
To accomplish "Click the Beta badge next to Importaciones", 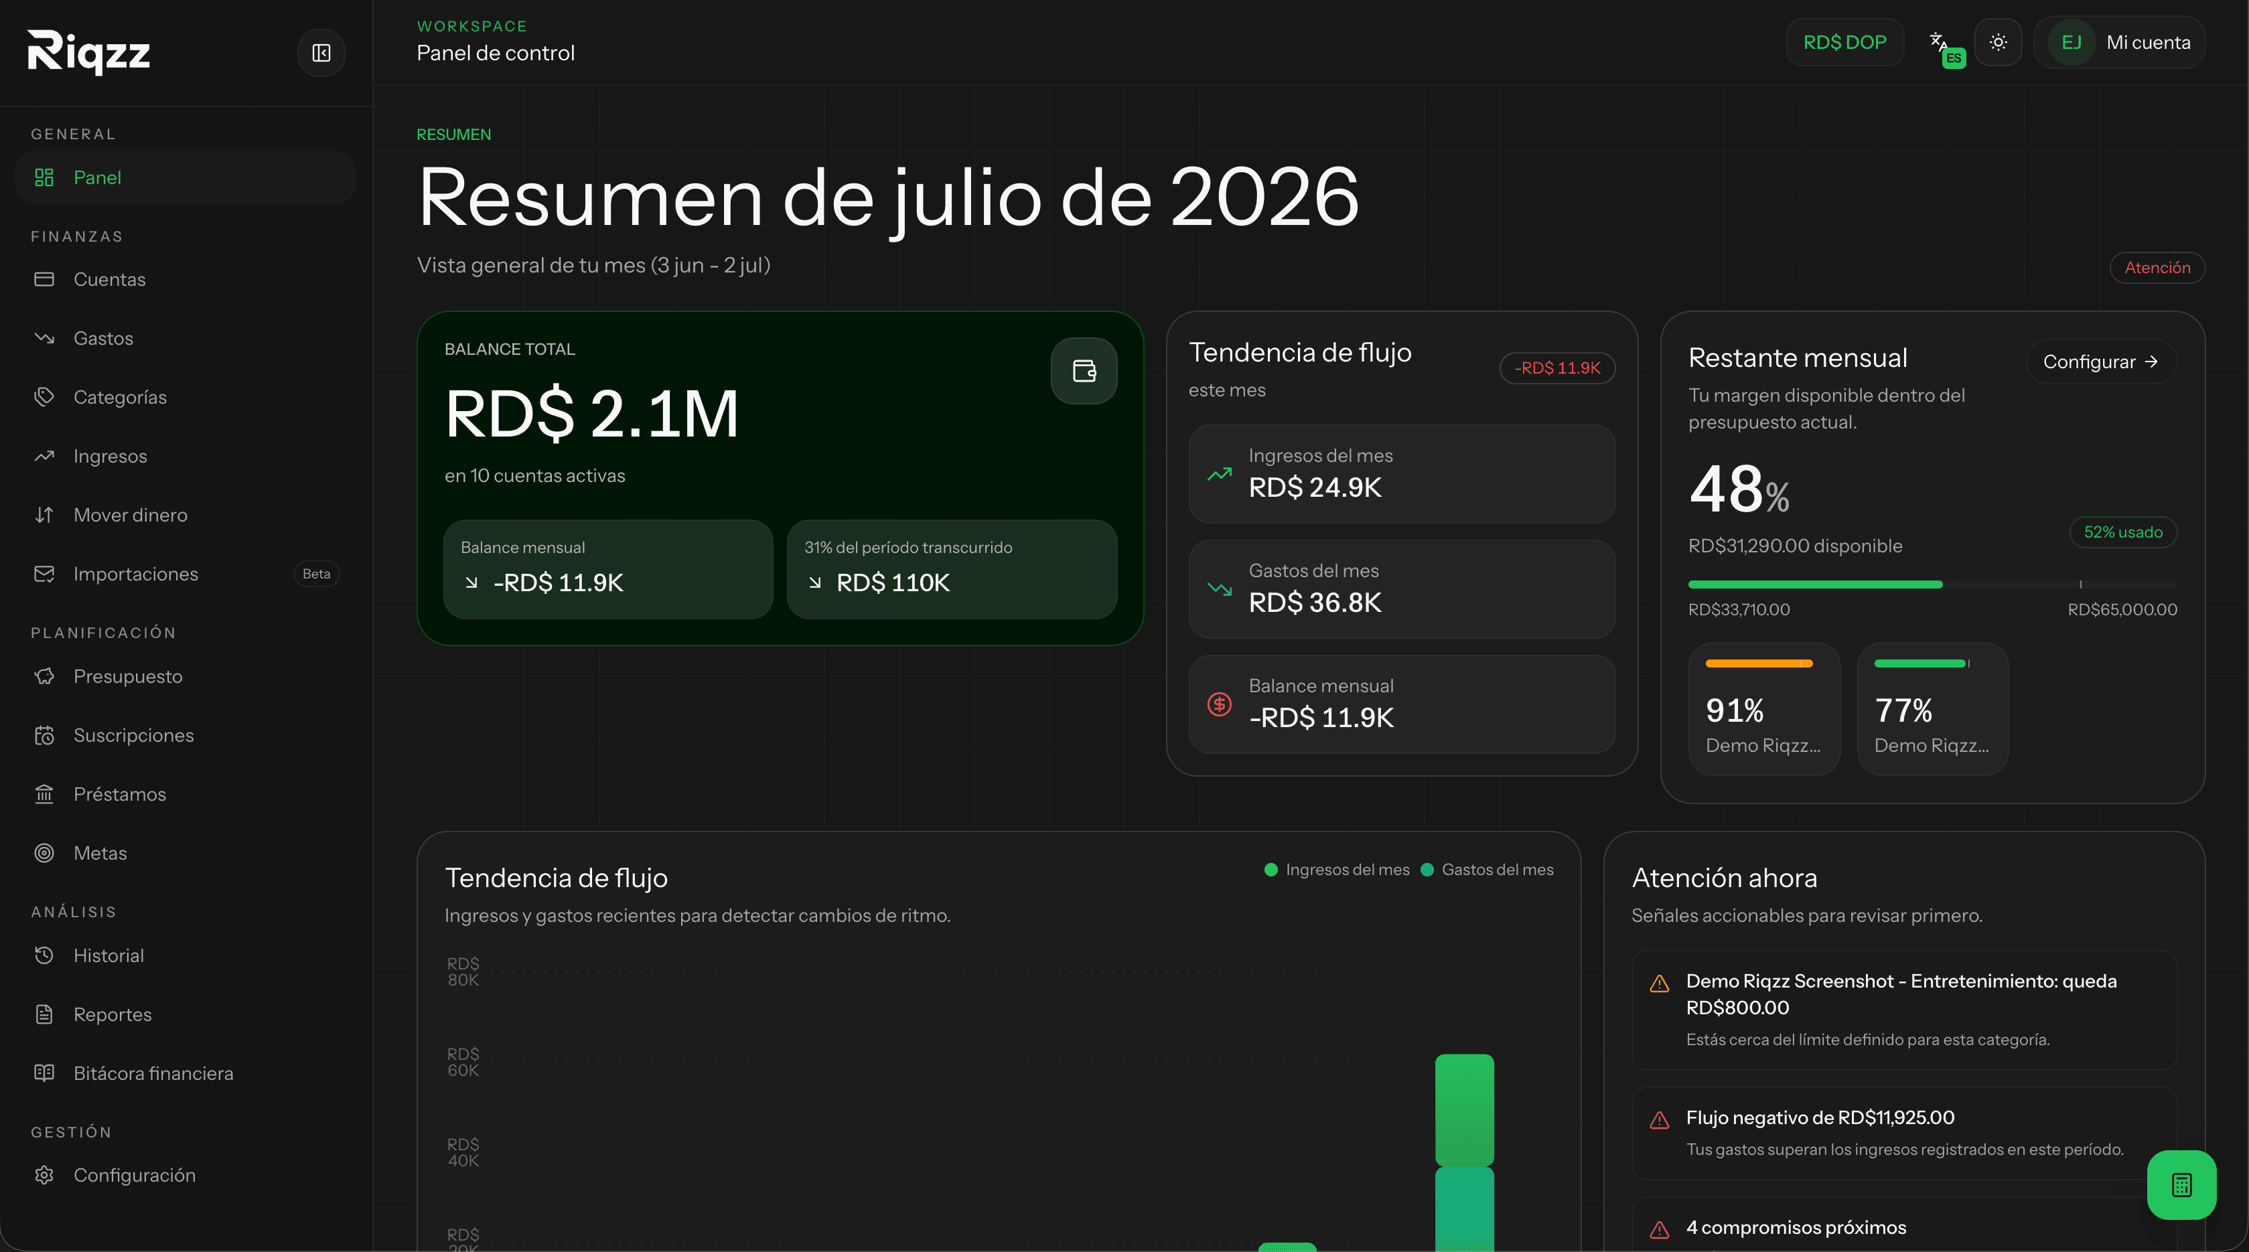I will (x=316, y=574).
